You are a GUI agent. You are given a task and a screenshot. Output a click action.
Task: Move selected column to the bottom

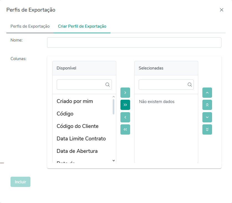(207, 129)
